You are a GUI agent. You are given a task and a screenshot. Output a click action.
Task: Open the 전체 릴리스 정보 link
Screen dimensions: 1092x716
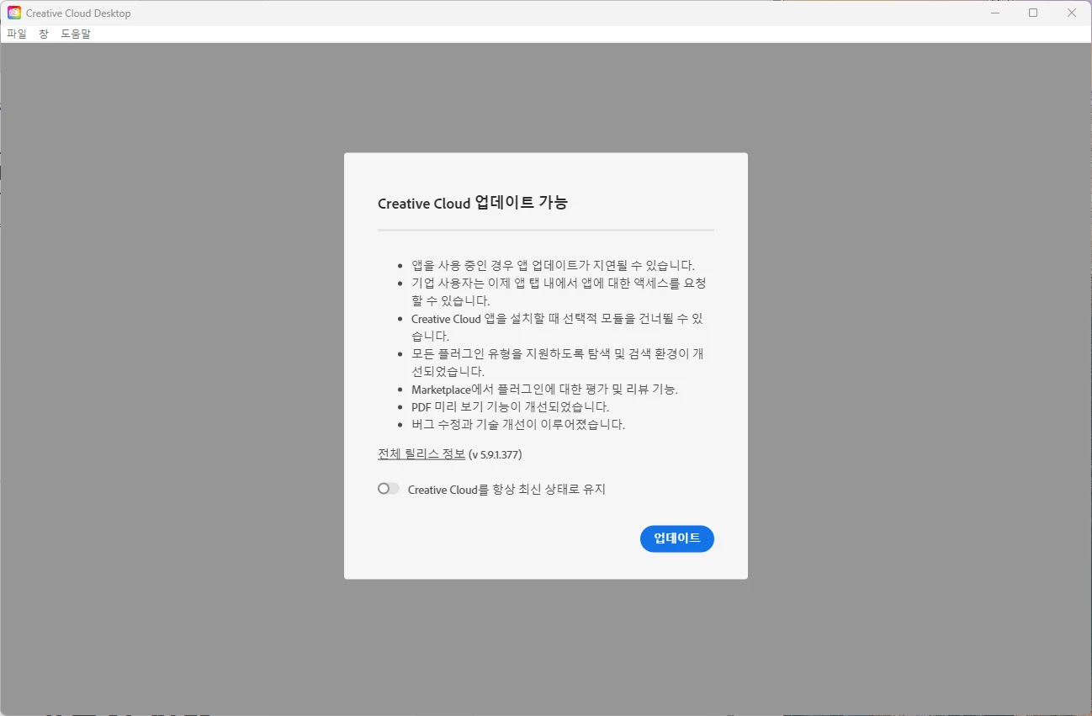[421, 453]
